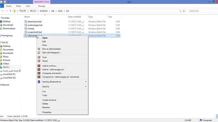Open the address bar history dropdown
The image size is (218, 122).
pos(180,11)
